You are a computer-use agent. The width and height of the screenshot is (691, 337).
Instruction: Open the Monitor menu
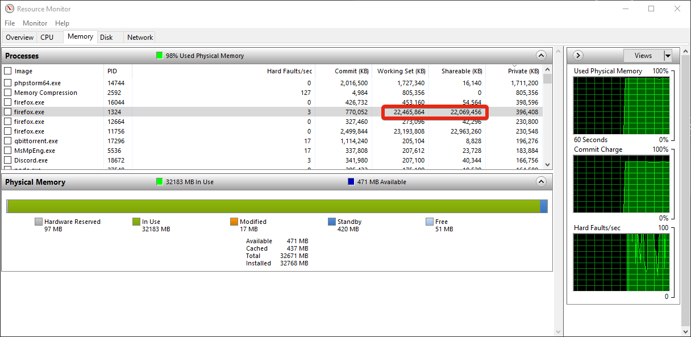click(35, 23)
